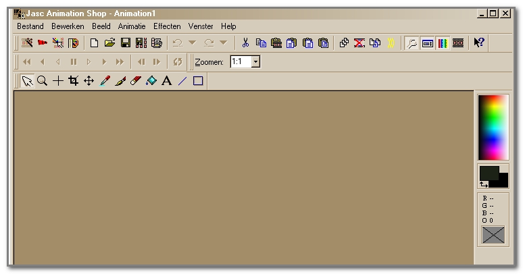Click inside the Zoomen 1:1 value field

pos(241,61)
